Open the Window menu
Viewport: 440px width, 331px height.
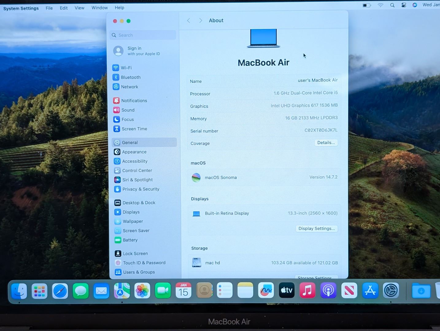[x=99, y=8]
